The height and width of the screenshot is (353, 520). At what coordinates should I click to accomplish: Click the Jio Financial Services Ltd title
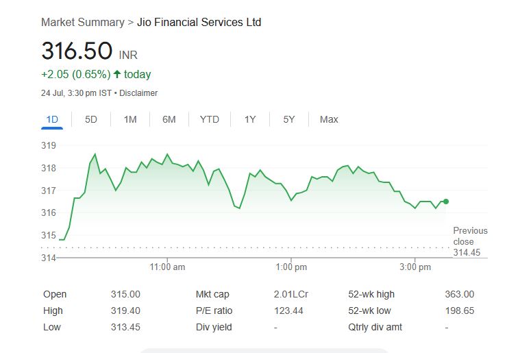pyautogui.click(x=199, y=22)
